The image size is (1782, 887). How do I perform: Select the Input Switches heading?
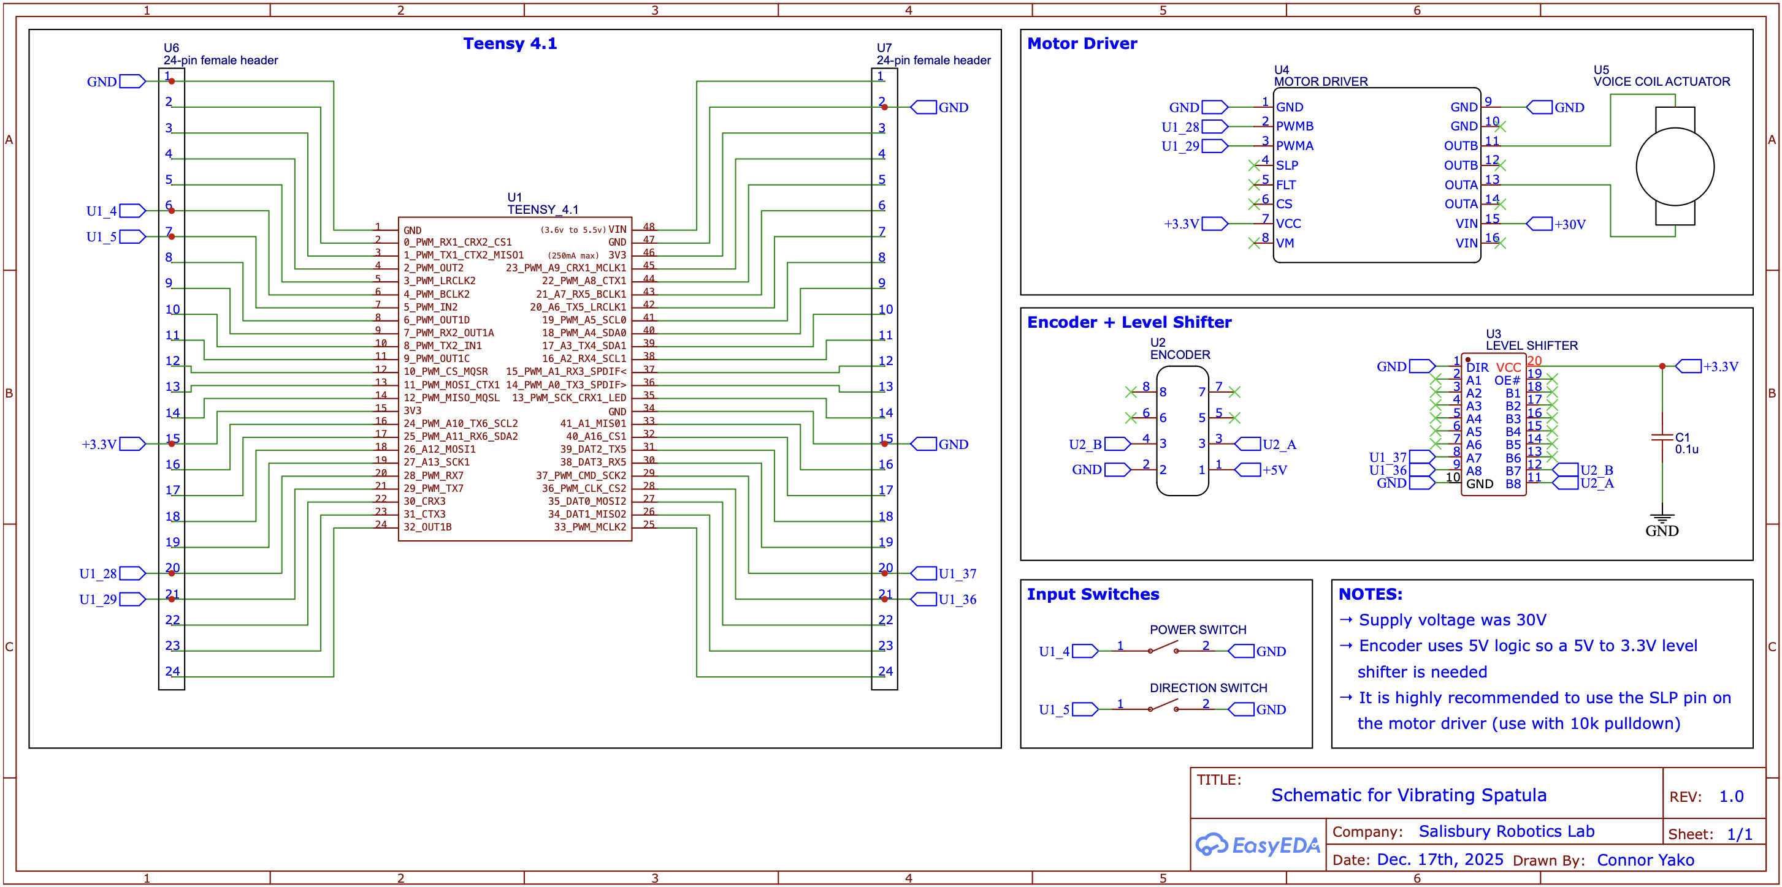[1093, 594]
